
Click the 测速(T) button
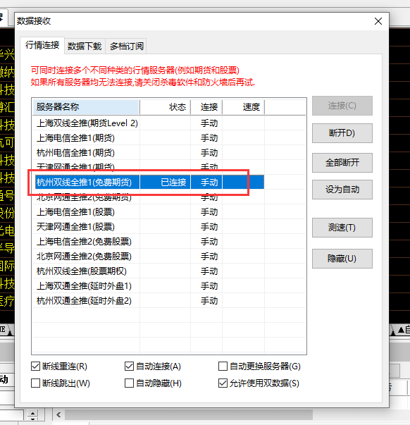(342, 228)
